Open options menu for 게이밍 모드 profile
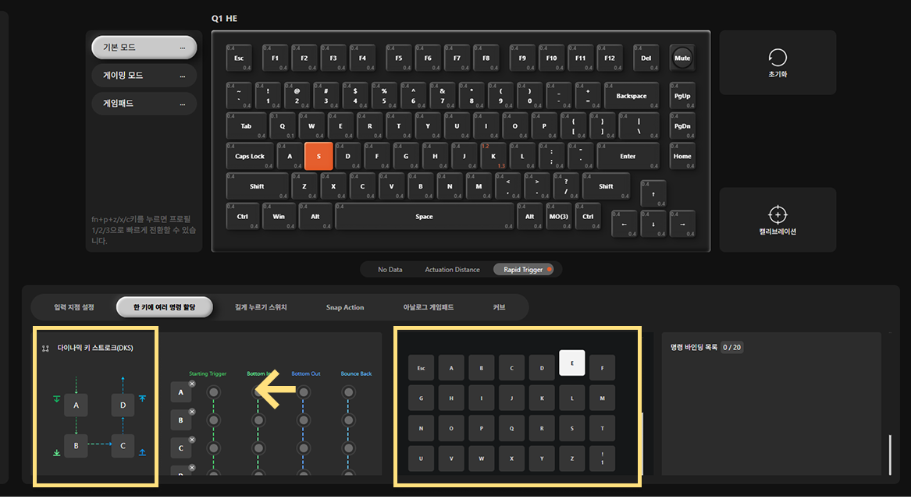Viewport: 911px width, 499px height. pyautogui.click(x=183, y=76)
